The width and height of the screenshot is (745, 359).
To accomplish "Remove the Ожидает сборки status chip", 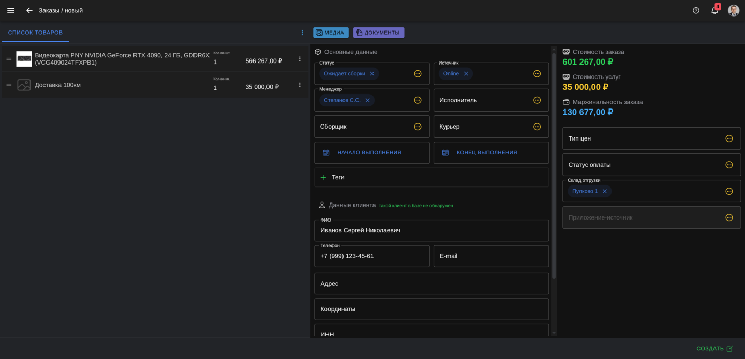I will (x=372, y=74).
